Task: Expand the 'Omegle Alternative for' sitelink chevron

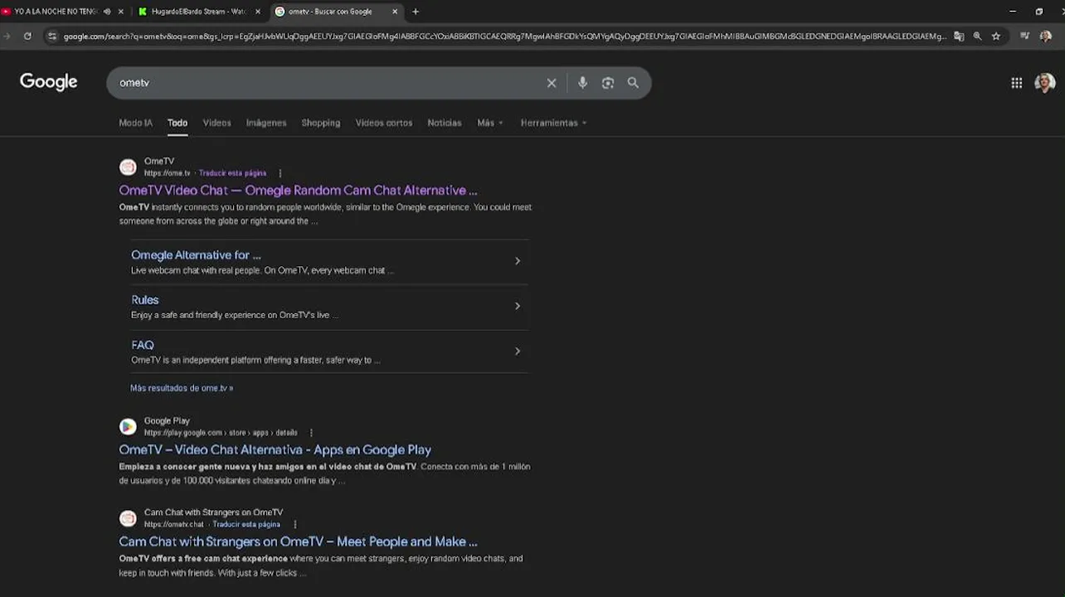Action: coord(518,261)
